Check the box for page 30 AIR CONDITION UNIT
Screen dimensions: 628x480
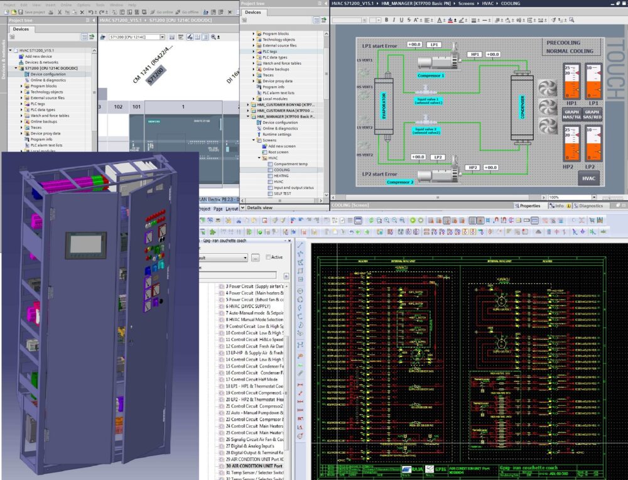pyautogui.click(x=221, y=467)
